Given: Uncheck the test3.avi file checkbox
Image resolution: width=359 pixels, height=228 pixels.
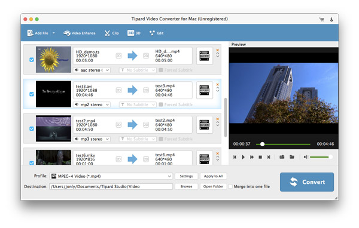Looking at the screenshot, I should [x=32, y=94].
